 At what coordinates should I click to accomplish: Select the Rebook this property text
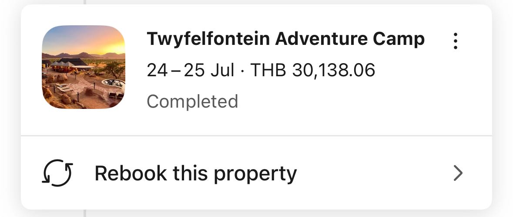(x=196, y=173)
